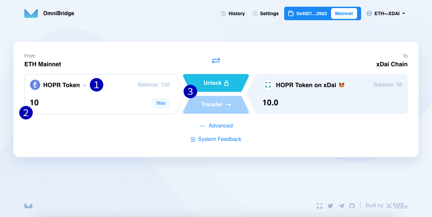Click the MetaMask fox icon
This screenshot has height=217, width=432.
pos(342,85)
